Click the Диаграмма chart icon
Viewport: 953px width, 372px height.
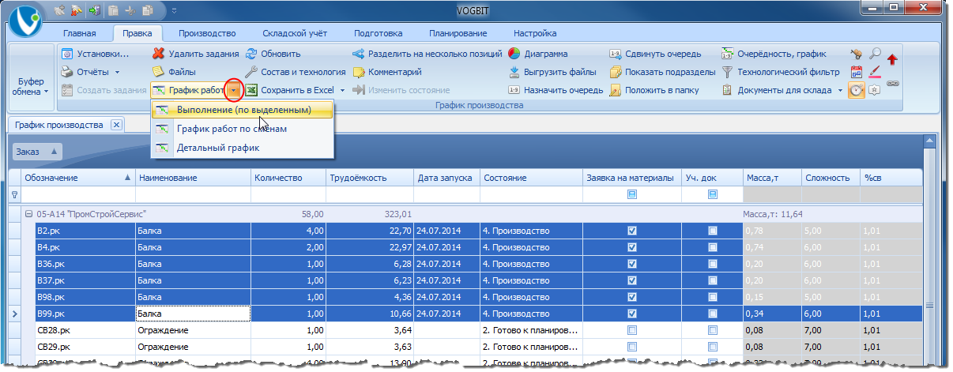(514, 54)
